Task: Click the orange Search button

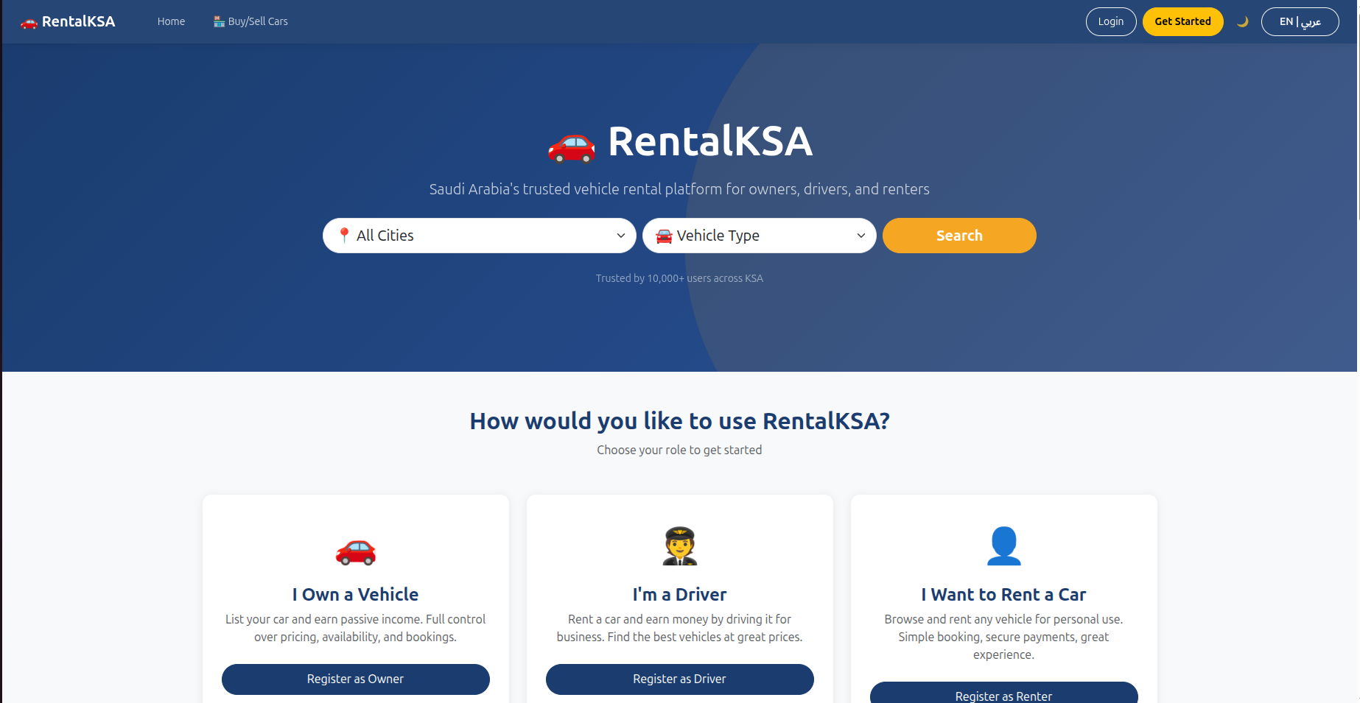Action: (959, 236)
